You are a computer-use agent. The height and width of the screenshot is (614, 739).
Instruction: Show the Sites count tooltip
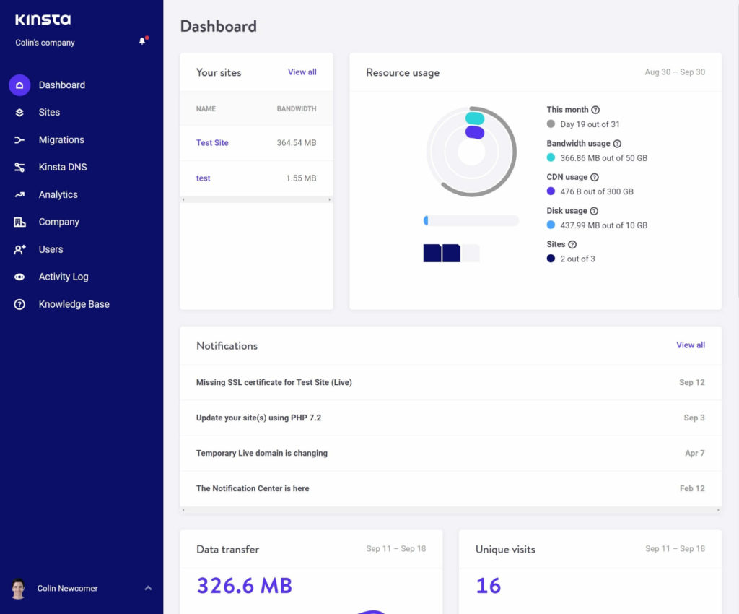click(x=572, y=244)
